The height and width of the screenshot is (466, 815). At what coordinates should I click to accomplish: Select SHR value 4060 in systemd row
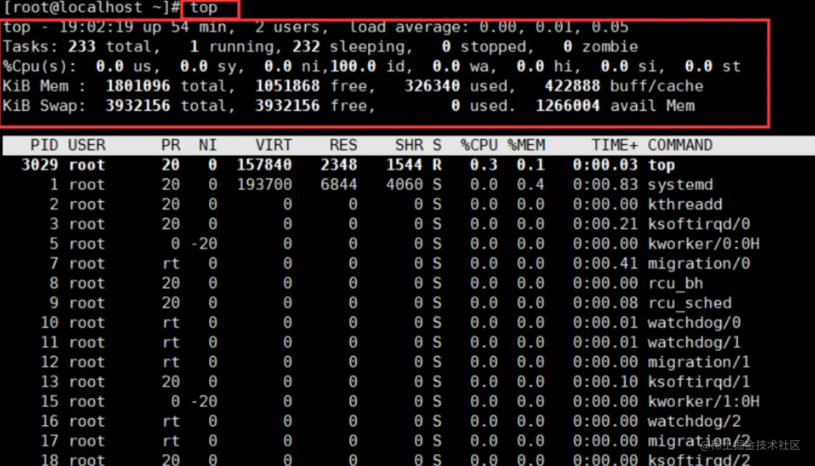click(x=405, y=185)
